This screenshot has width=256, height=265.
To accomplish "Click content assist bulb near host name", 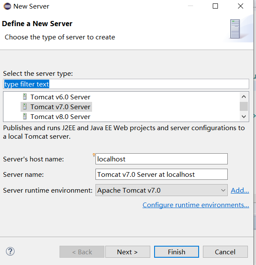I will [x=94, y=155].
